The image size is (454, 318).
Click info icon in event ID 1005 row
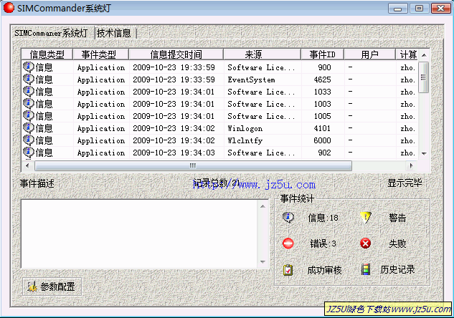pyautogui.click(x=29, y=115)
